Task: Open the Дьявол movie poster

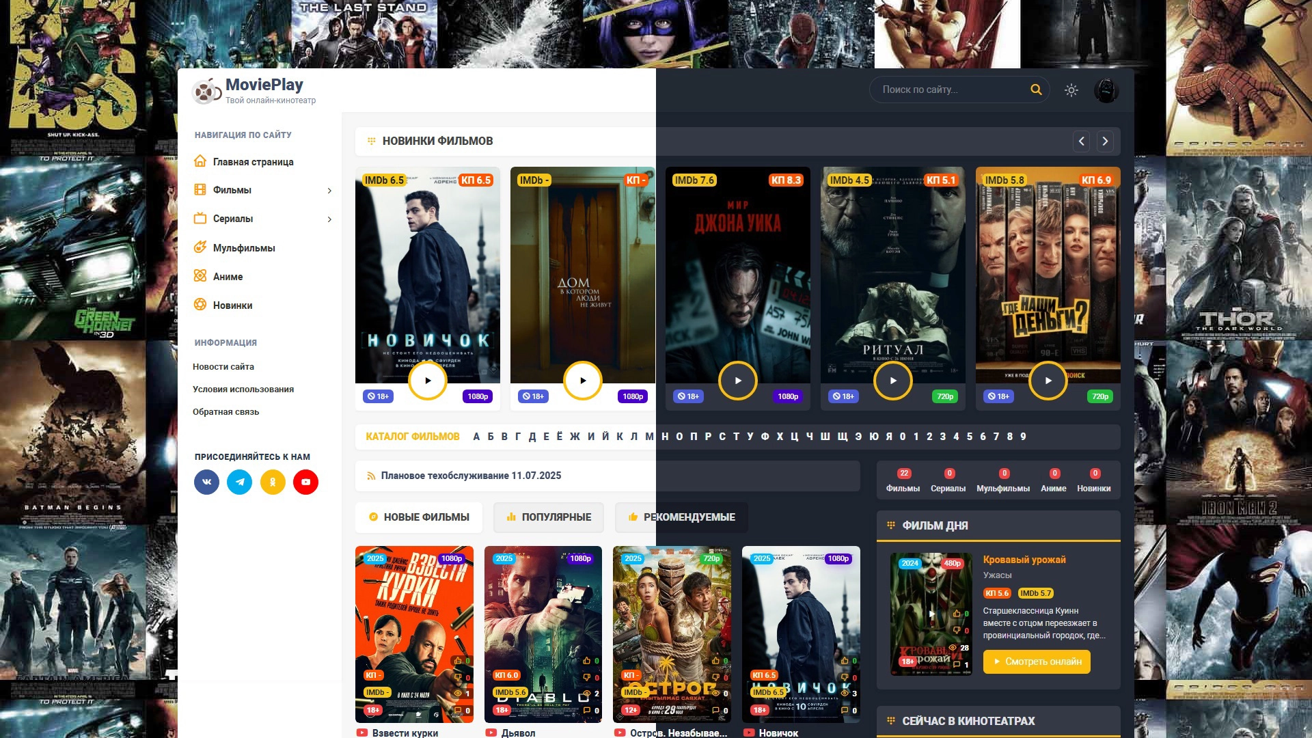Action: tap(543, 634)
